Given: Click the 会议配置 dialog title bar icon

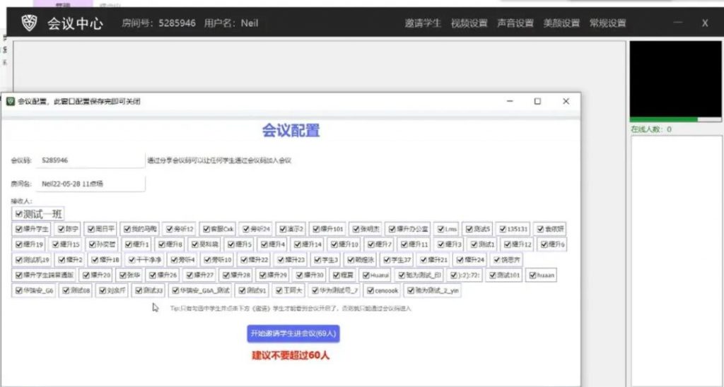Looking at the screenshot, I should (x=10, y=102).
